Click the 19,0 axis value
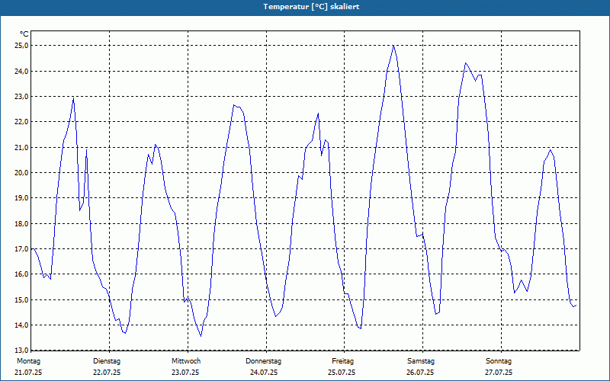The width and height of the screenshot is (610, 381). click(x=21, y=198)
